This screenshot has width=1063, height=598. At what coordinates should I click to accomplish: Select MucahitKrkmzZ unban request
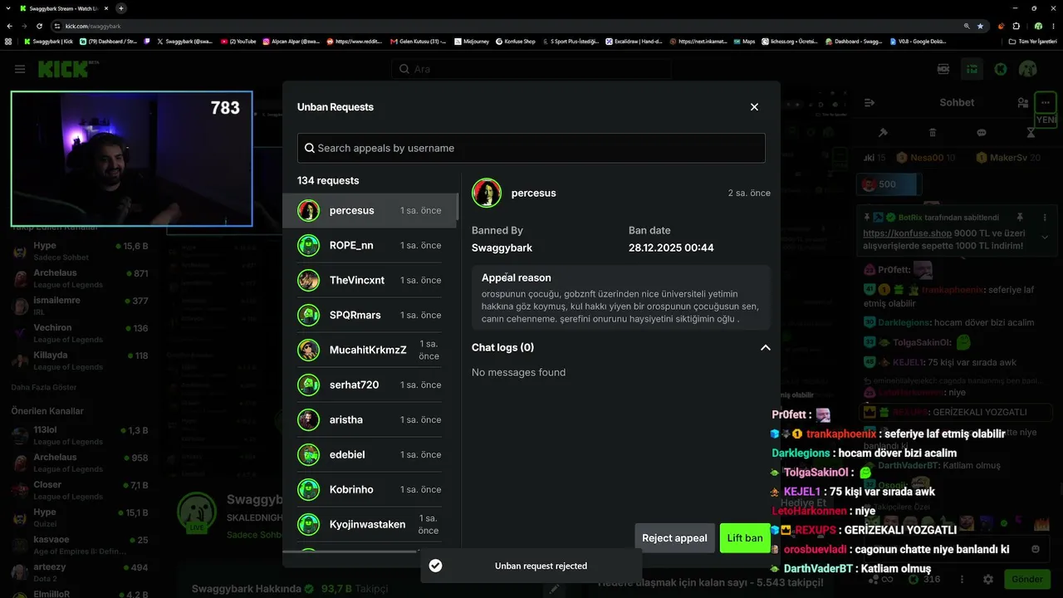(x=370, y=350)
